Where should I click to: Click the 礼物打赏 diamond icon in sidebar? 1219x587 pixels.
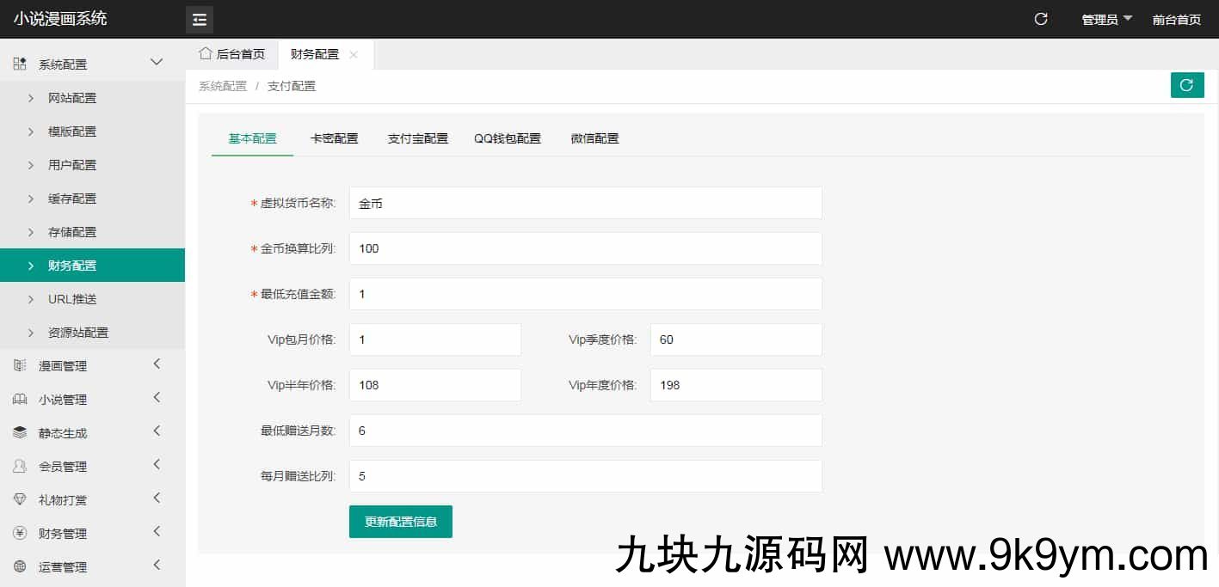[x=20, y=500]
